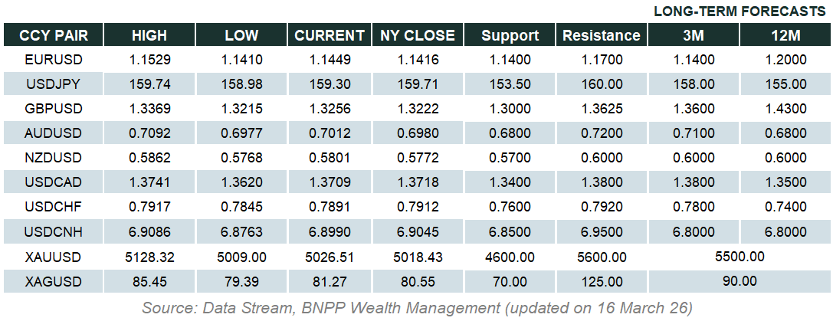Viewport: 833px width, 321px height.
Task: Select the XAGUSD silver row label
Action: tap(54, 280)
